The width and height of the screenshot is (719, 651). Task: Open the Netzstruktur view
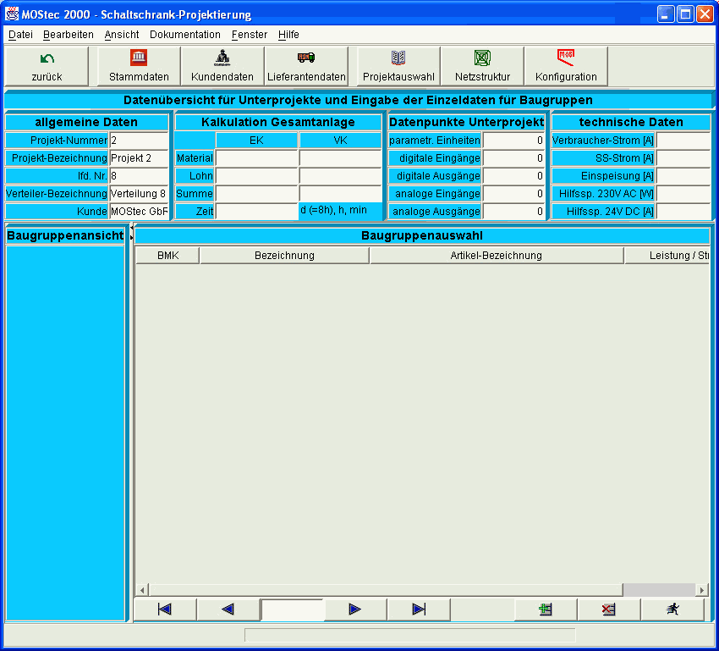pyautogui.click(x=482, y=66)
